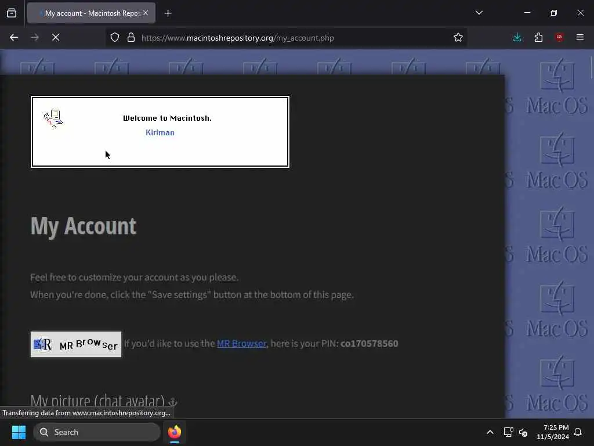Viewport: 594px width, 446px height.
Task: Click 'Feel free to customize your account' text
Action: [x=134, y=277]
